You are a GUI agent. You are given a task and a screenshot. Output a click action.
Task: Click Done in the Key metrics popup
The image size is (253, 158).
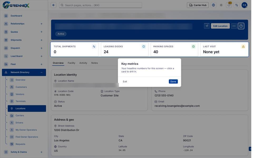point(173,82)
